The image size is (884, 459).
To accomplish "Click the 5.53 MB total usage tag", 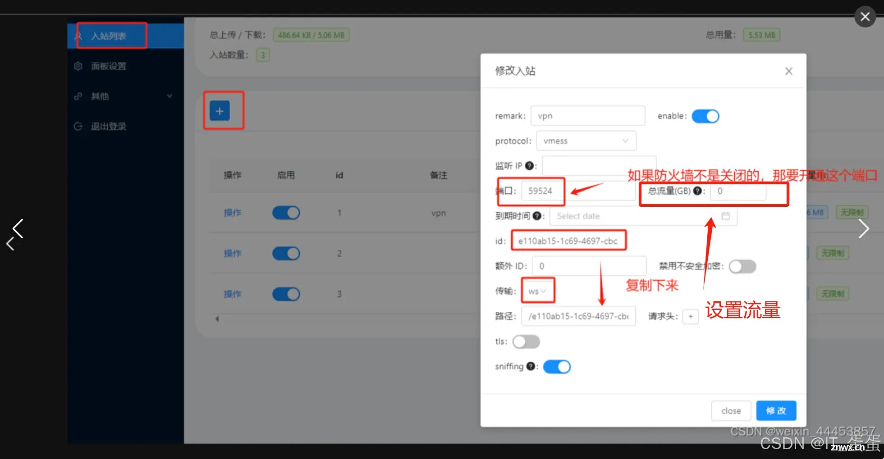I will 762,35.
